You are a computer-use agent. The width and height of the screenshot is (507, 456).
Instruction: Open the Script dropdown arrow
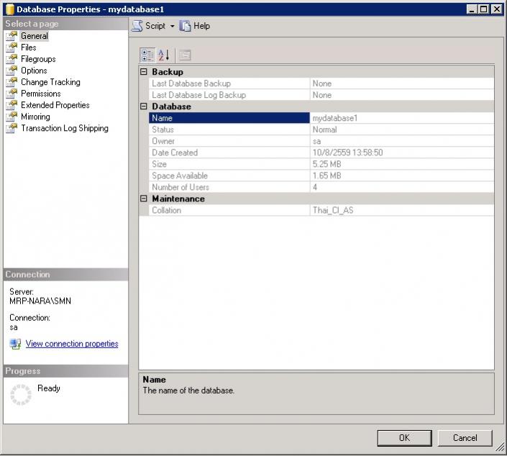172,26
